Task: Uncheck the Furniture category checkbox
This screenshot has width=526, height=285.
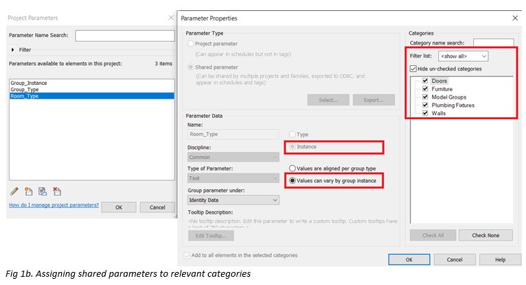Action: pyautogui.click(x=425, y=88)
